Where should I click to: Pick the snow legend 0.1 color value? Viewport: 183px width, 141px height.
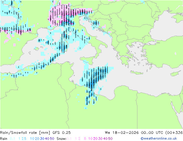69,139
